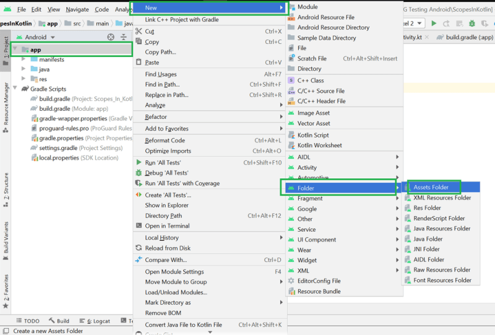Choose Resource Bundle entry
The width and height of the screenshot is (495, 335).
coord(345,292)
